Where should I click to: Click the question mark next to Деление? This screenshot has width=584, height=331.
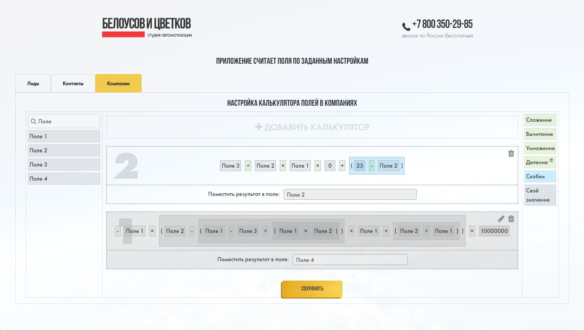pyautogui.click(x=551, y=160)
